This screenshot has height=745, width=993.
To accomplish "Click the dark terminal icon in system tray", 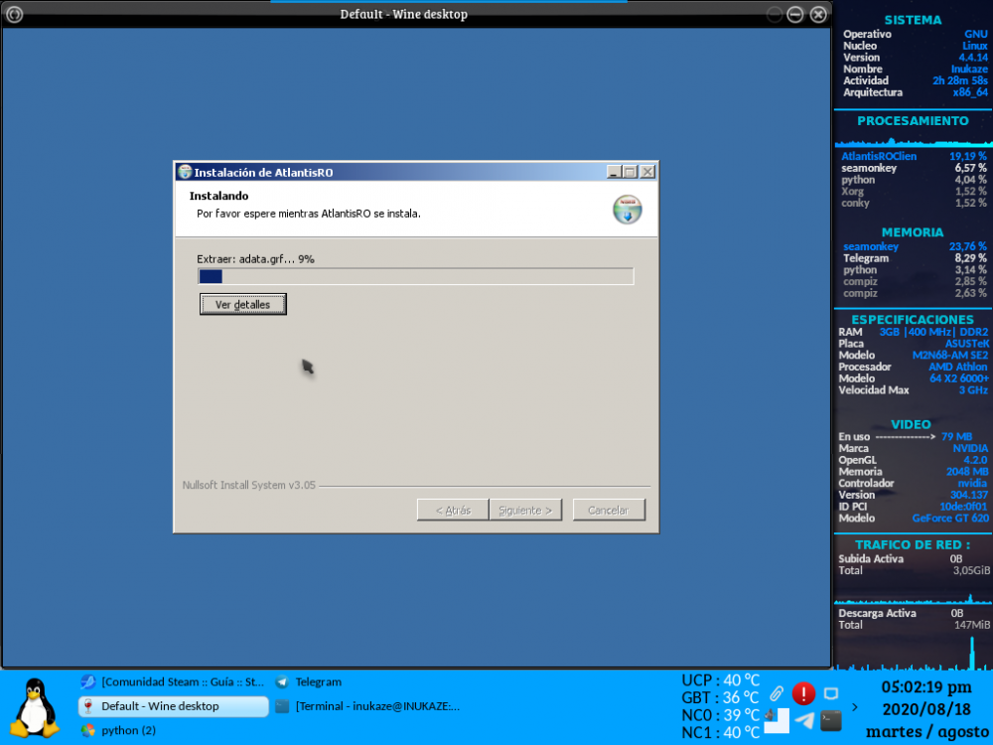I will coord(831,720).
